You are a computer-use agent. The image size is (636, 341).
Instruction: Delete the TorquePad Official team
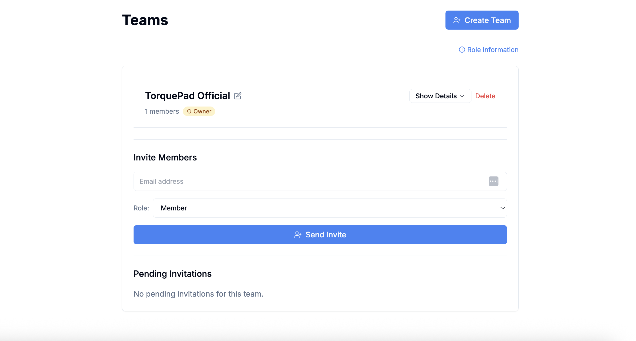[x=485, y=96]
